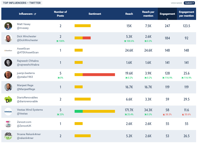Screen dimensions: 198x146
Task: Click the name Vestas Wind Systems
Action: pos(30,110)
